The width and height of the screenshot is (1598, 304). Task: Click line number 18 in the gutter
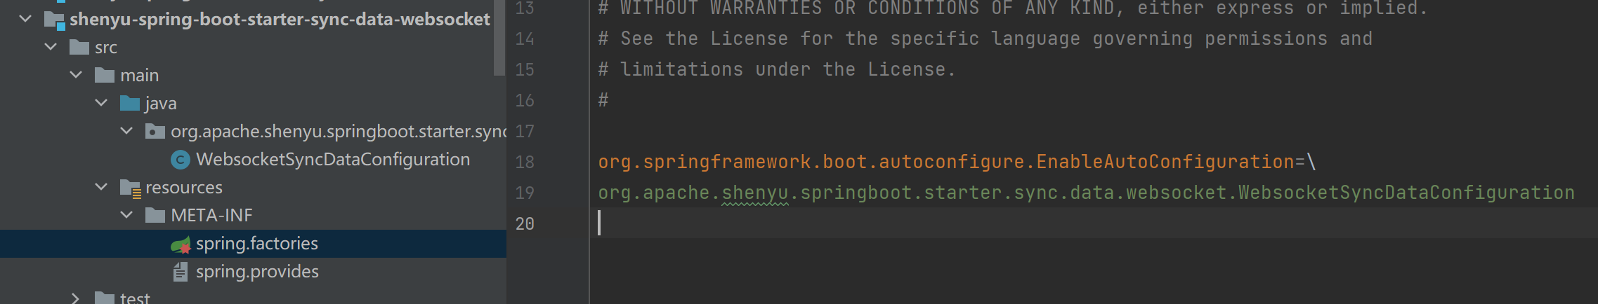tap(525, 163)
